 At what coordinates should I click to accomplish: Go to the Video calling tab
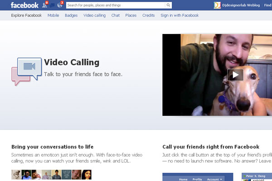[95, 15]
